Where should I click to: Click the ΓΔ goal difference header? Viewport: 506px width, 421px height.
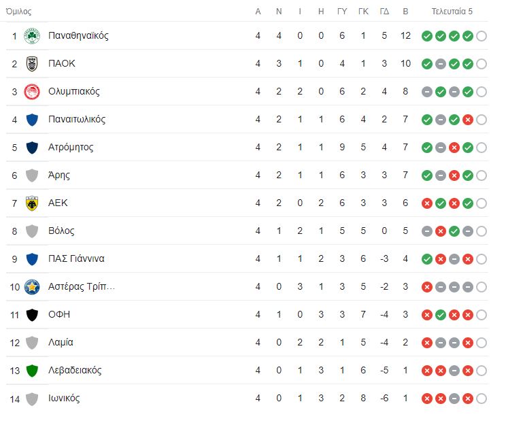[384, 12]
